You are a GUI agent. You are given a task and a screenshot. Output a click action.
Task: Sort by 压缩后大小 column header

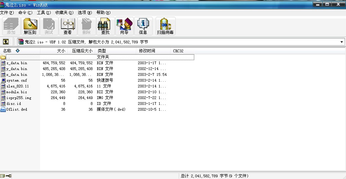[82, 51]
